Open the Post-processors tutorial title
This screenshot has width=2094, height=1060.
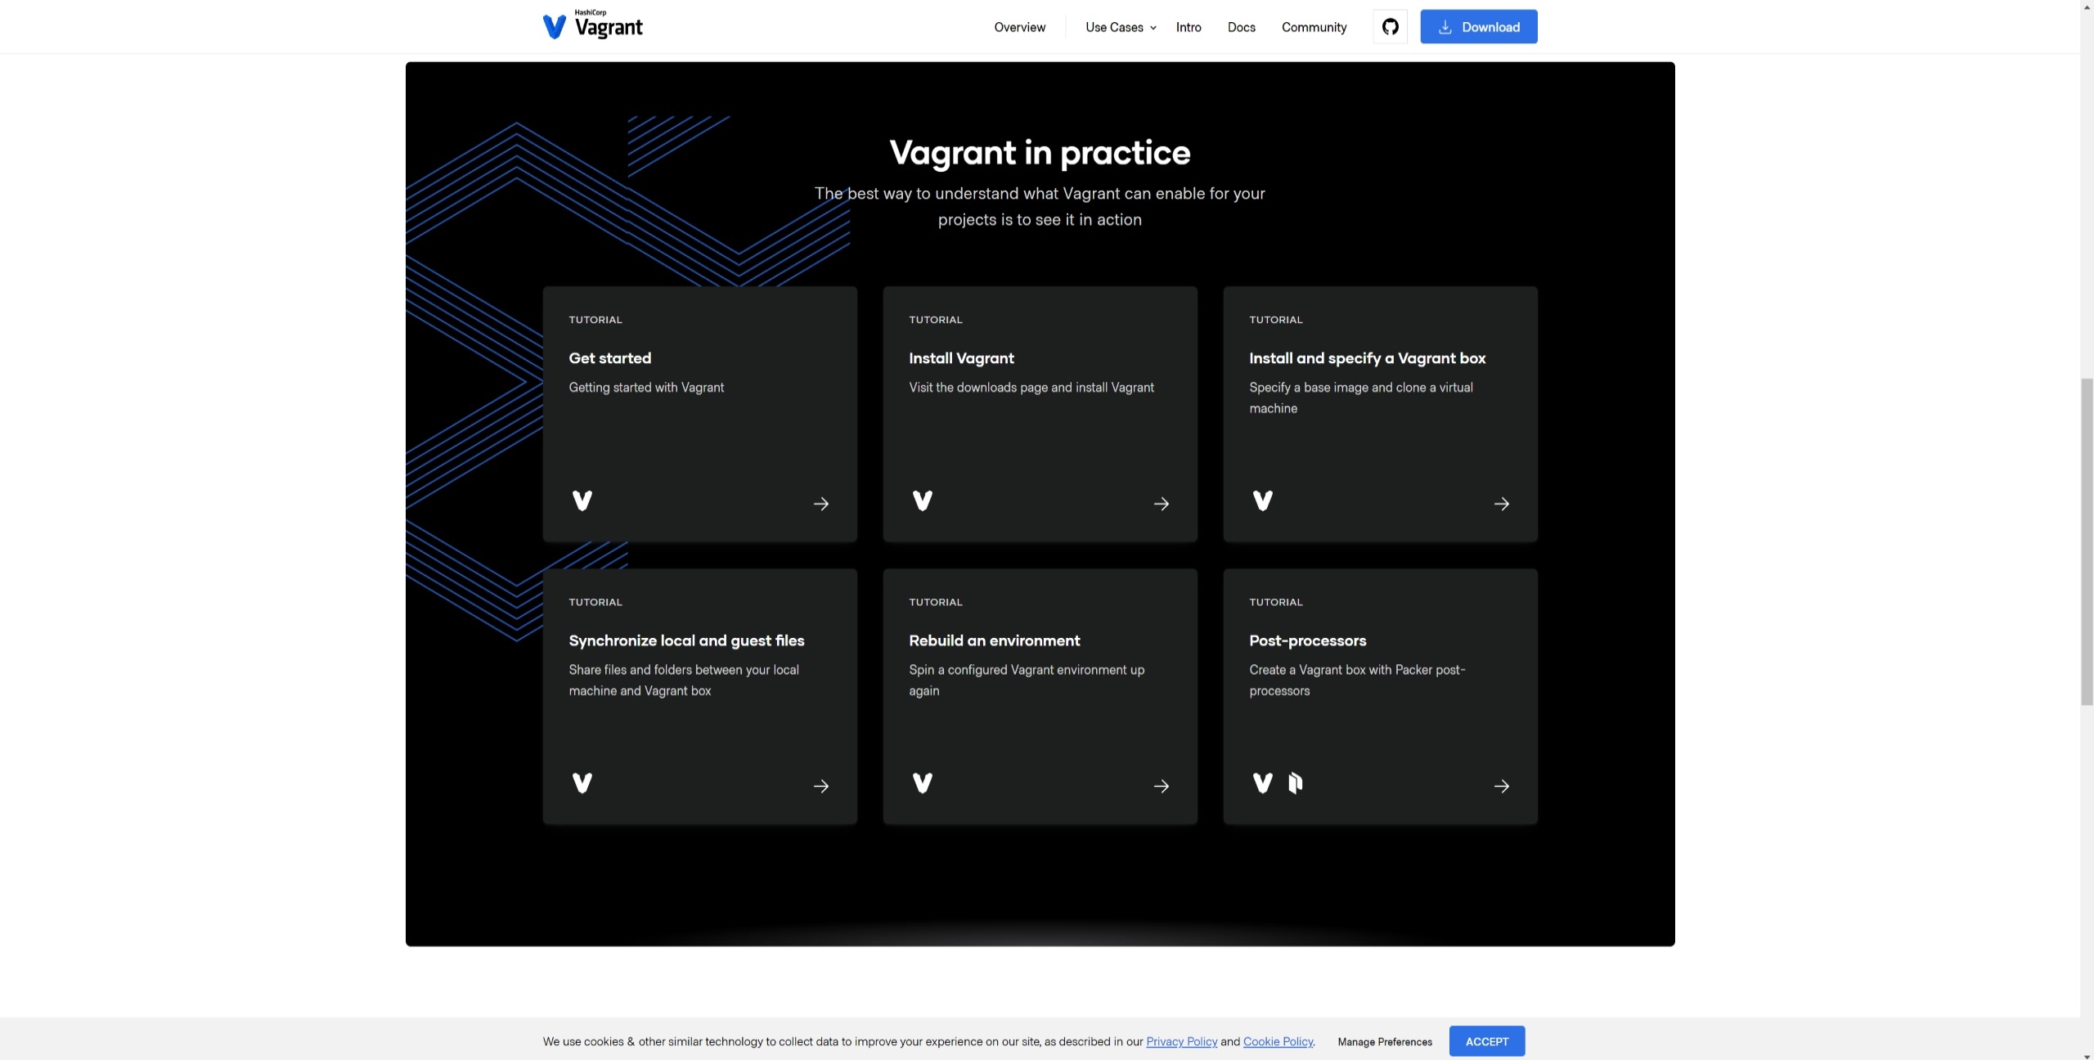point(1307,640)
